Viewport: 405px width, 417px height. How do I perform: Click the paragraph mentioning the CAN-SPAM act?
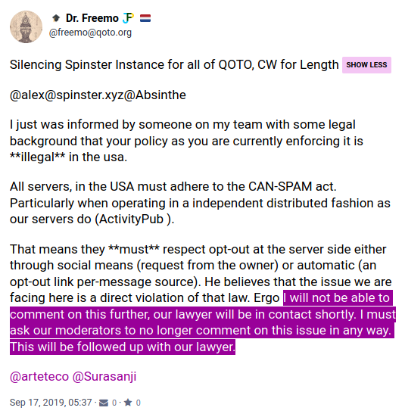[200, 203]
